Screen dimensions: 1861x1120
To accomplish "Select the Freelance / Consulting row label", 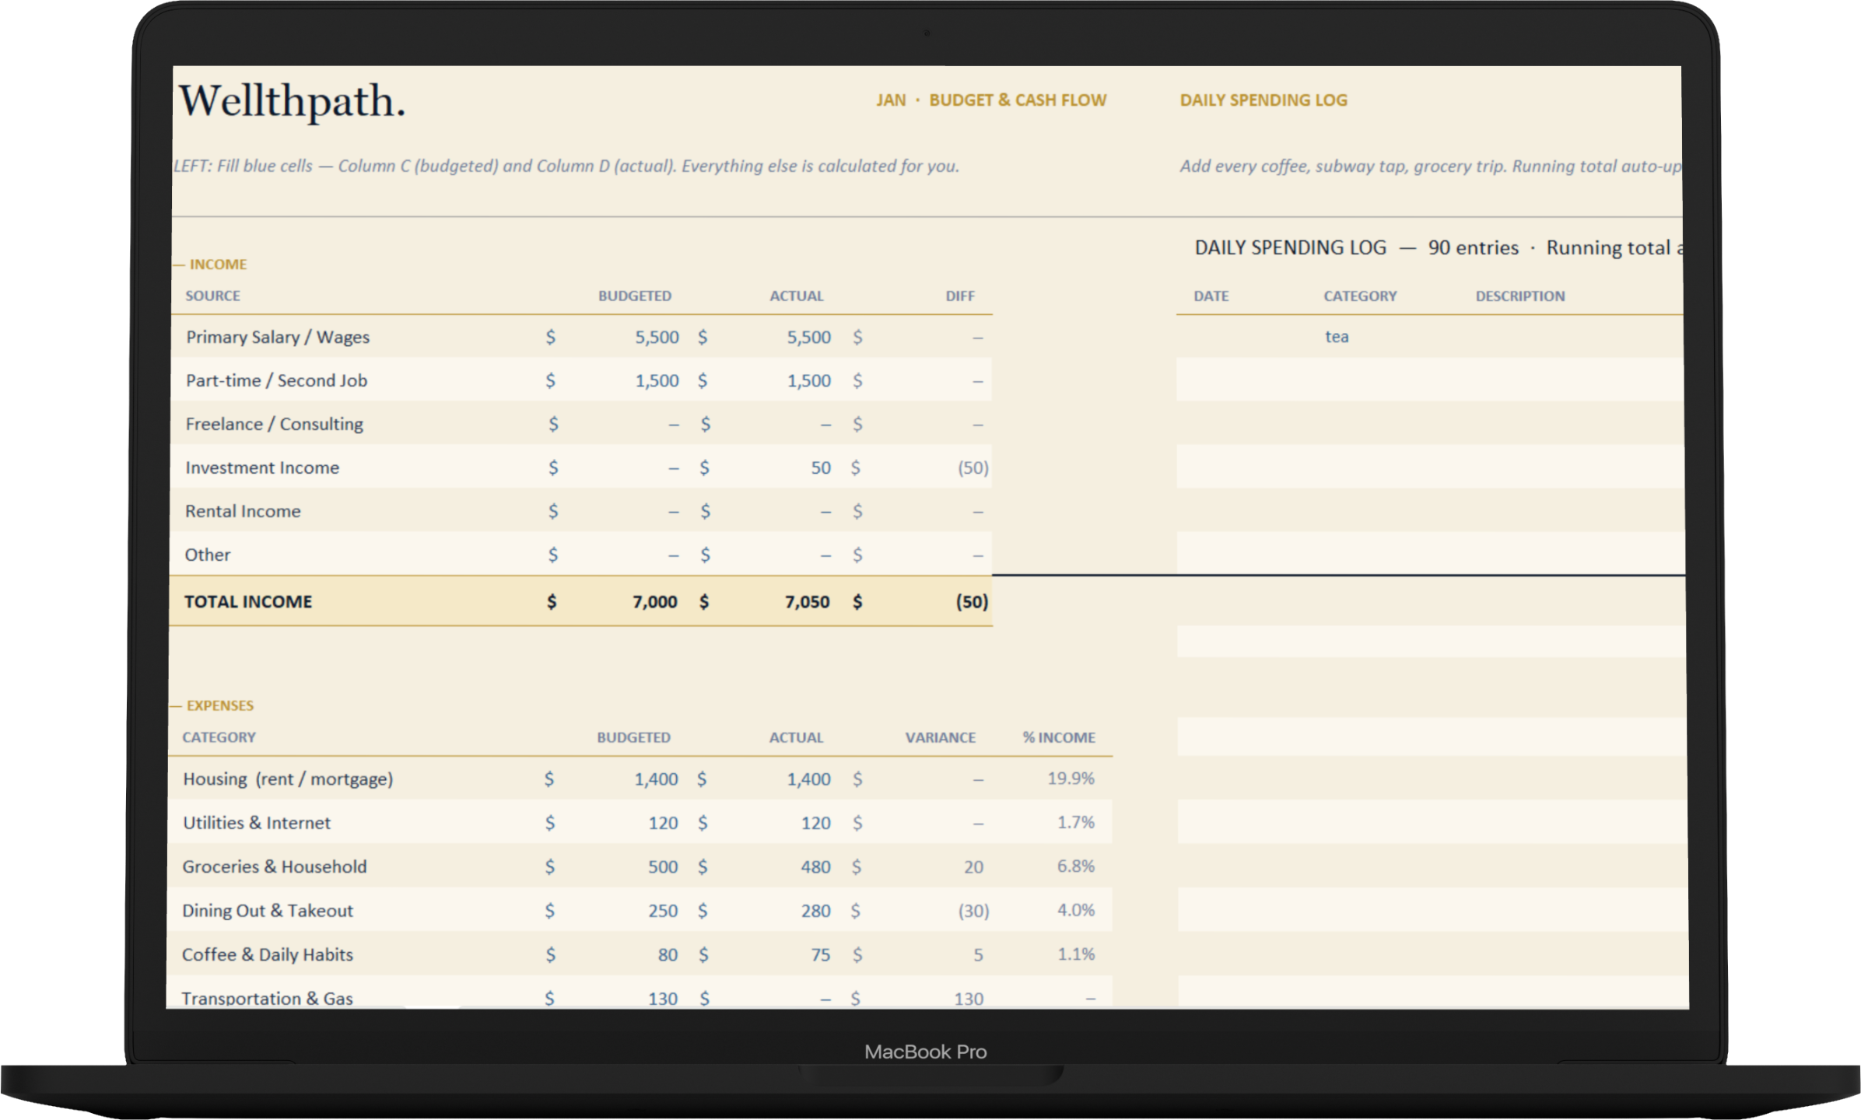I will [274, 424].
